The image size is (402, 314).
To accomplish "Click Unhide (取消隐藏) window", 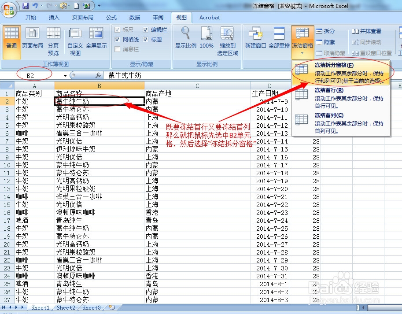I will pos(331,53).
